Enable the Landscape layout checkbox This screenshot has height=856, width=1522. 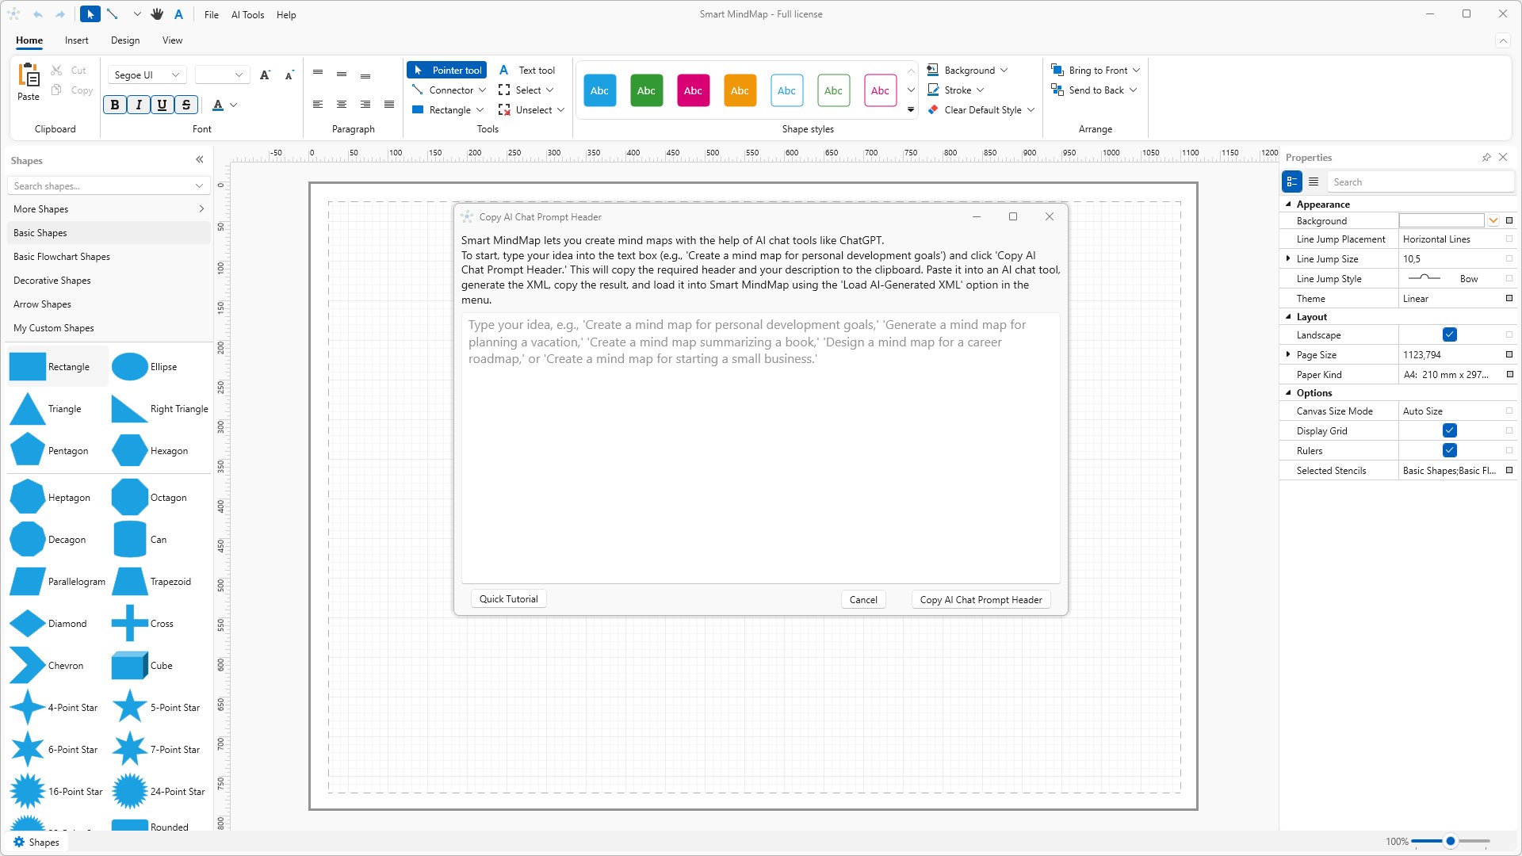[1450, 334]
